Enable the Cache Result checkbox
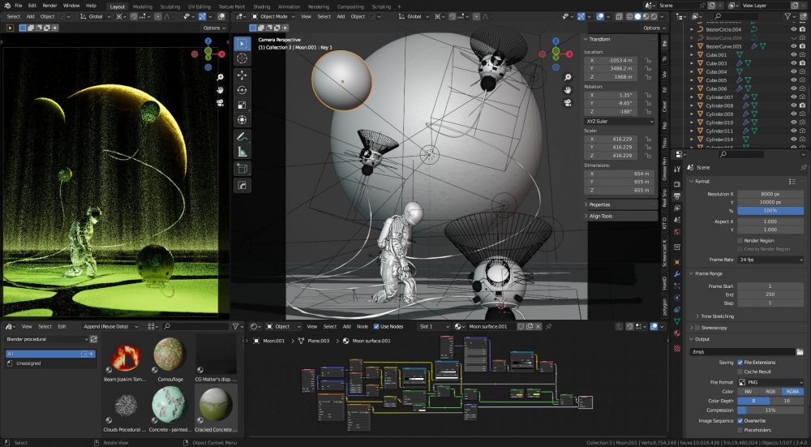811x447 pixels. (x=740, y=372)
